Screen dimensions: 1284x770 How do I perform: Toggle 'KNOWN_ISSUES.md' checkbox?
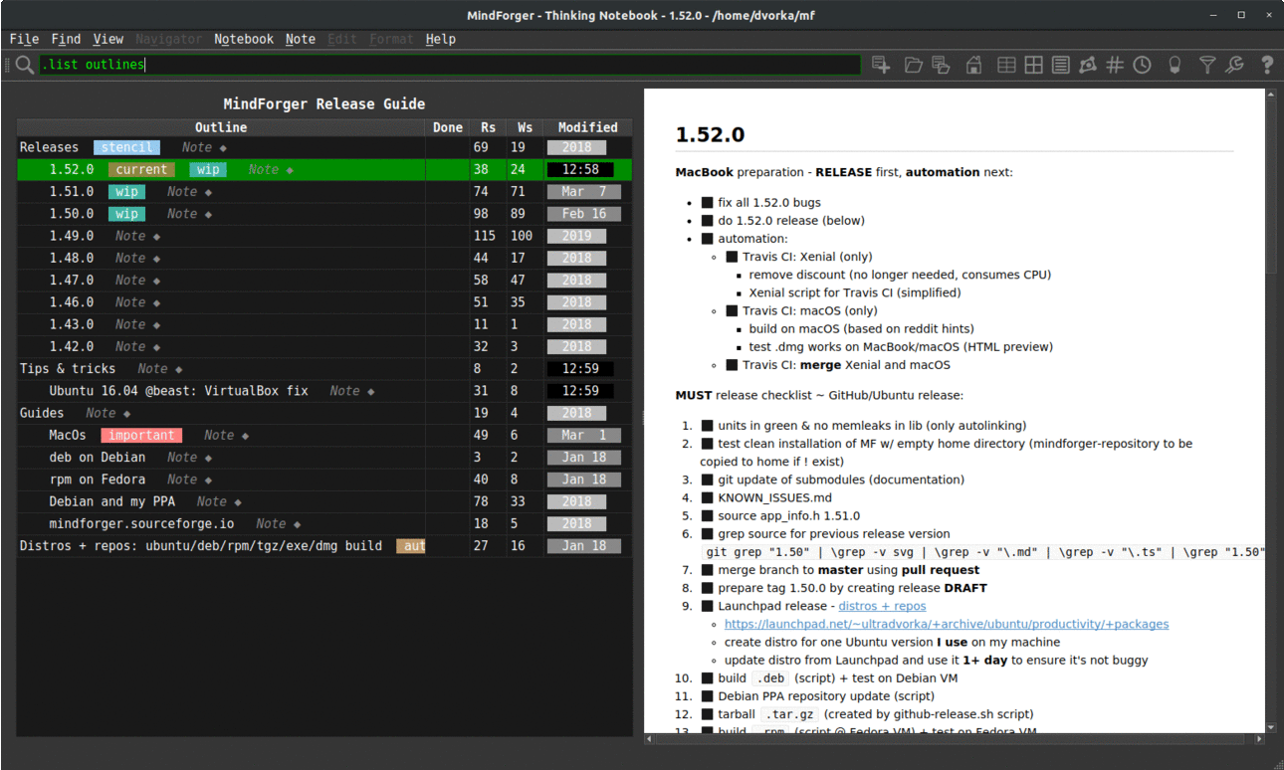708,497
